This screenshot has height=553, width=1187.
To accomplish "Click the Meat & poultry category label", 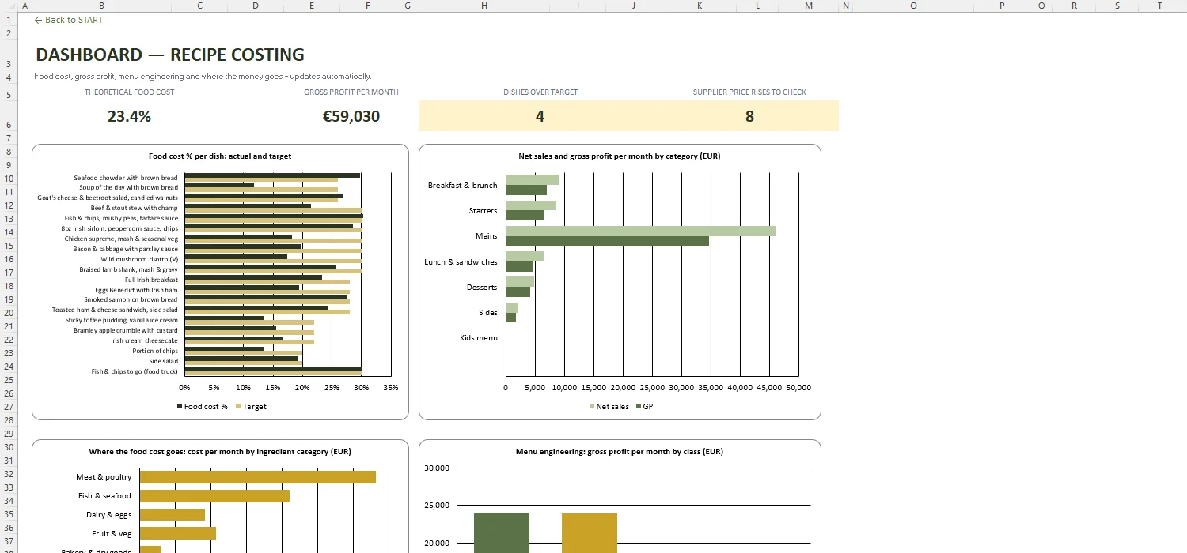I will pos(104,477).
